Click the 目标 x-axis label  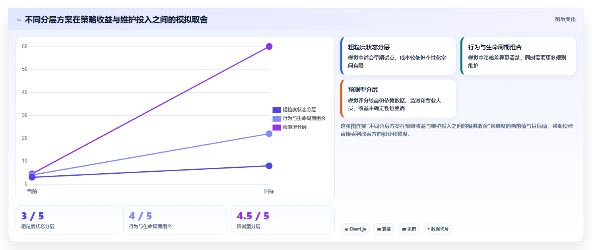coord(269,191)
